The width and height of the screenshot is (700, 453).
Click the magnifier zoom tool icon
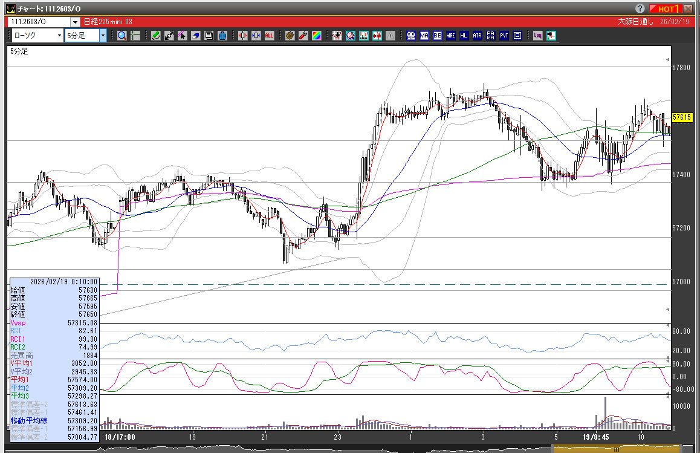pos(122,36)
